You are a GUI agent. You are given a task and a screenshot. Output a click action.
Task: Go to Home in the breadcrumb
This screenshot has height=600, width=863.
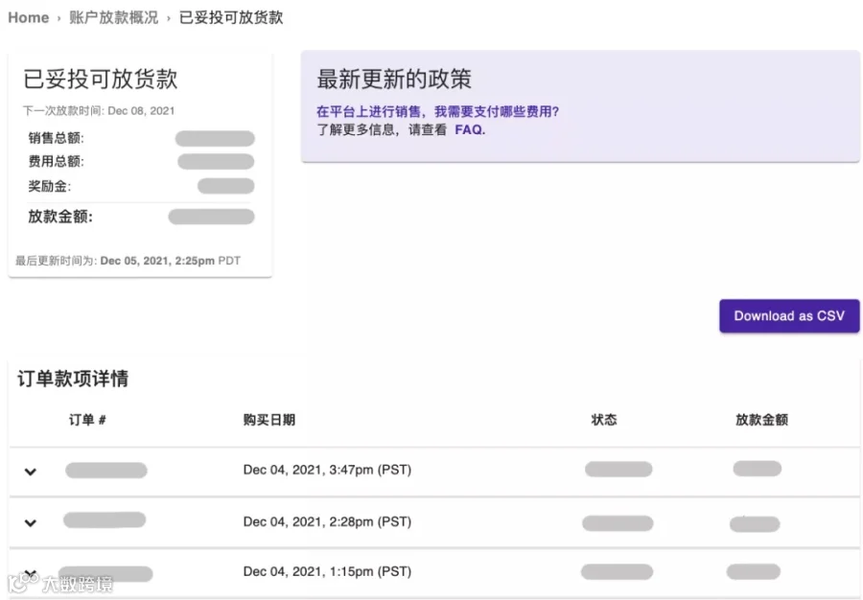[29, 17]
